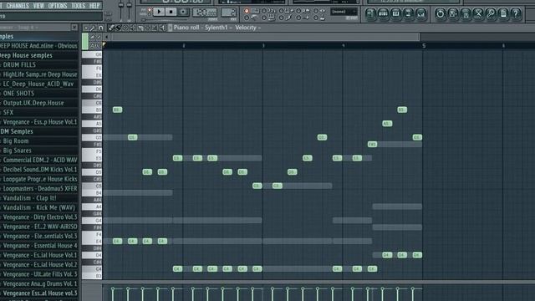Click the play button in transport
This screenshot has width=535, height=301.
tap(159, 12)
